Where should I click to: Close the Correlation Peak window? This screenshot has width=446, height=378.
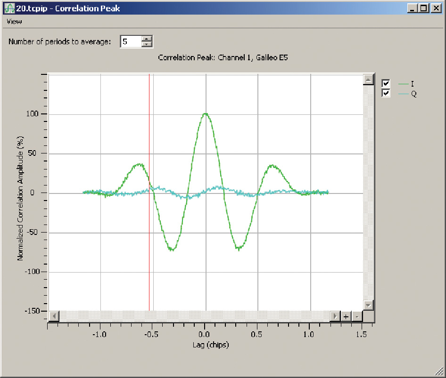tap(435, 8)
